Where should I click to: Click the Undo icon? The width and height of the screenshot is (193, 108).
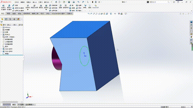[x=78, y=2]
